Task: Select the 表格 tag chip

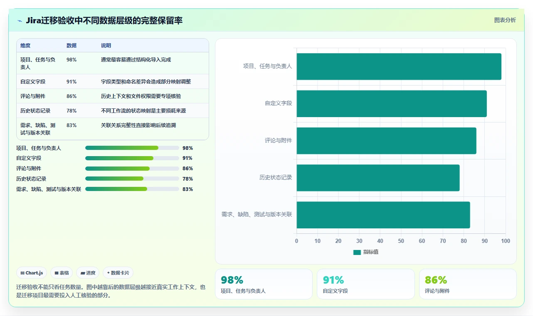Action: pyautogui.click(x=61, y=273)
